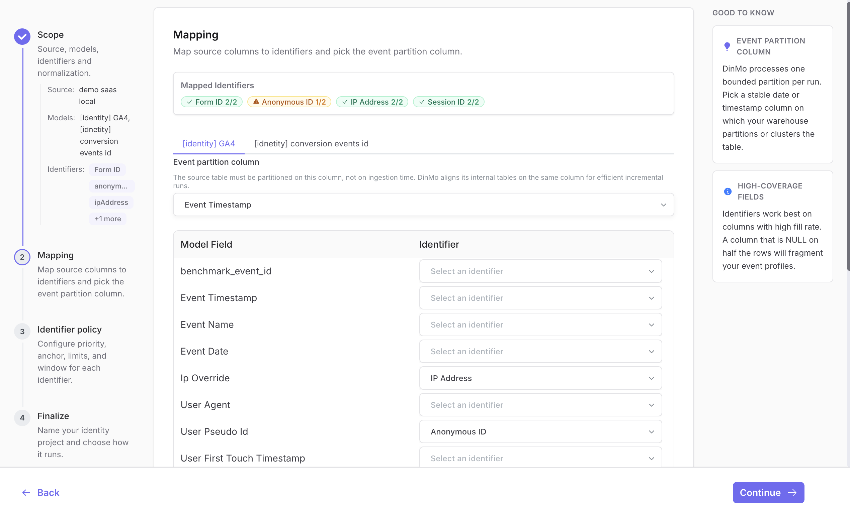
Task: Click the Session ID 2/2 chip
Action: pyautogui.click(x=448, y=102)
